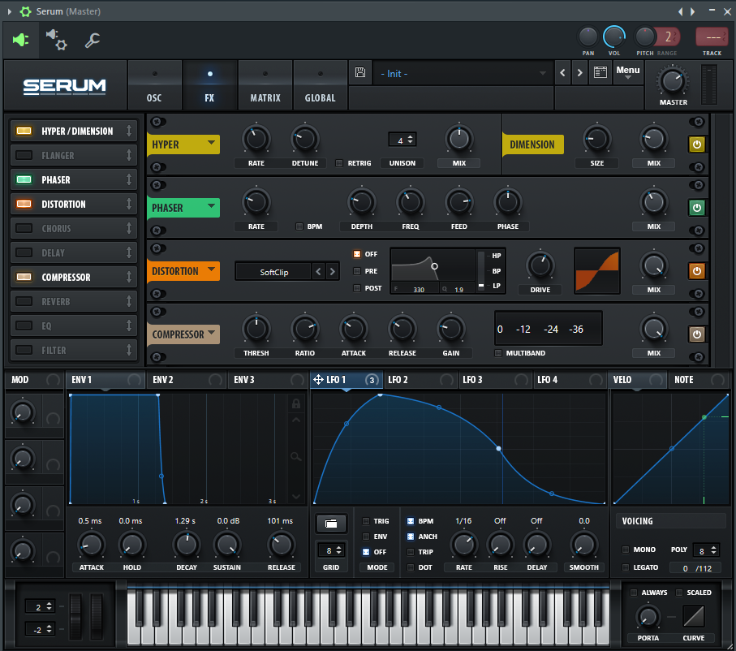
Task: Enable the Delay effect in rack list
Action: pyautogui.click(x=24, y=252)
